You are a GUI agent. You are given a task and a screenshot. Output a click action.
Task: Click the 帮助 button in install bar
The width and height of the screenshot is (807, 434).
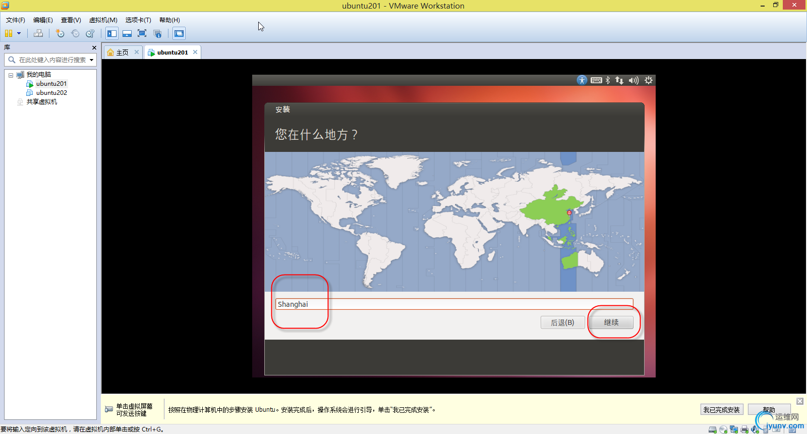[769, 410]
